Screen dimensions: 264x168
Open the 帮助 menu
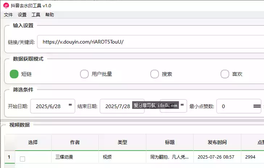[50, 15]
